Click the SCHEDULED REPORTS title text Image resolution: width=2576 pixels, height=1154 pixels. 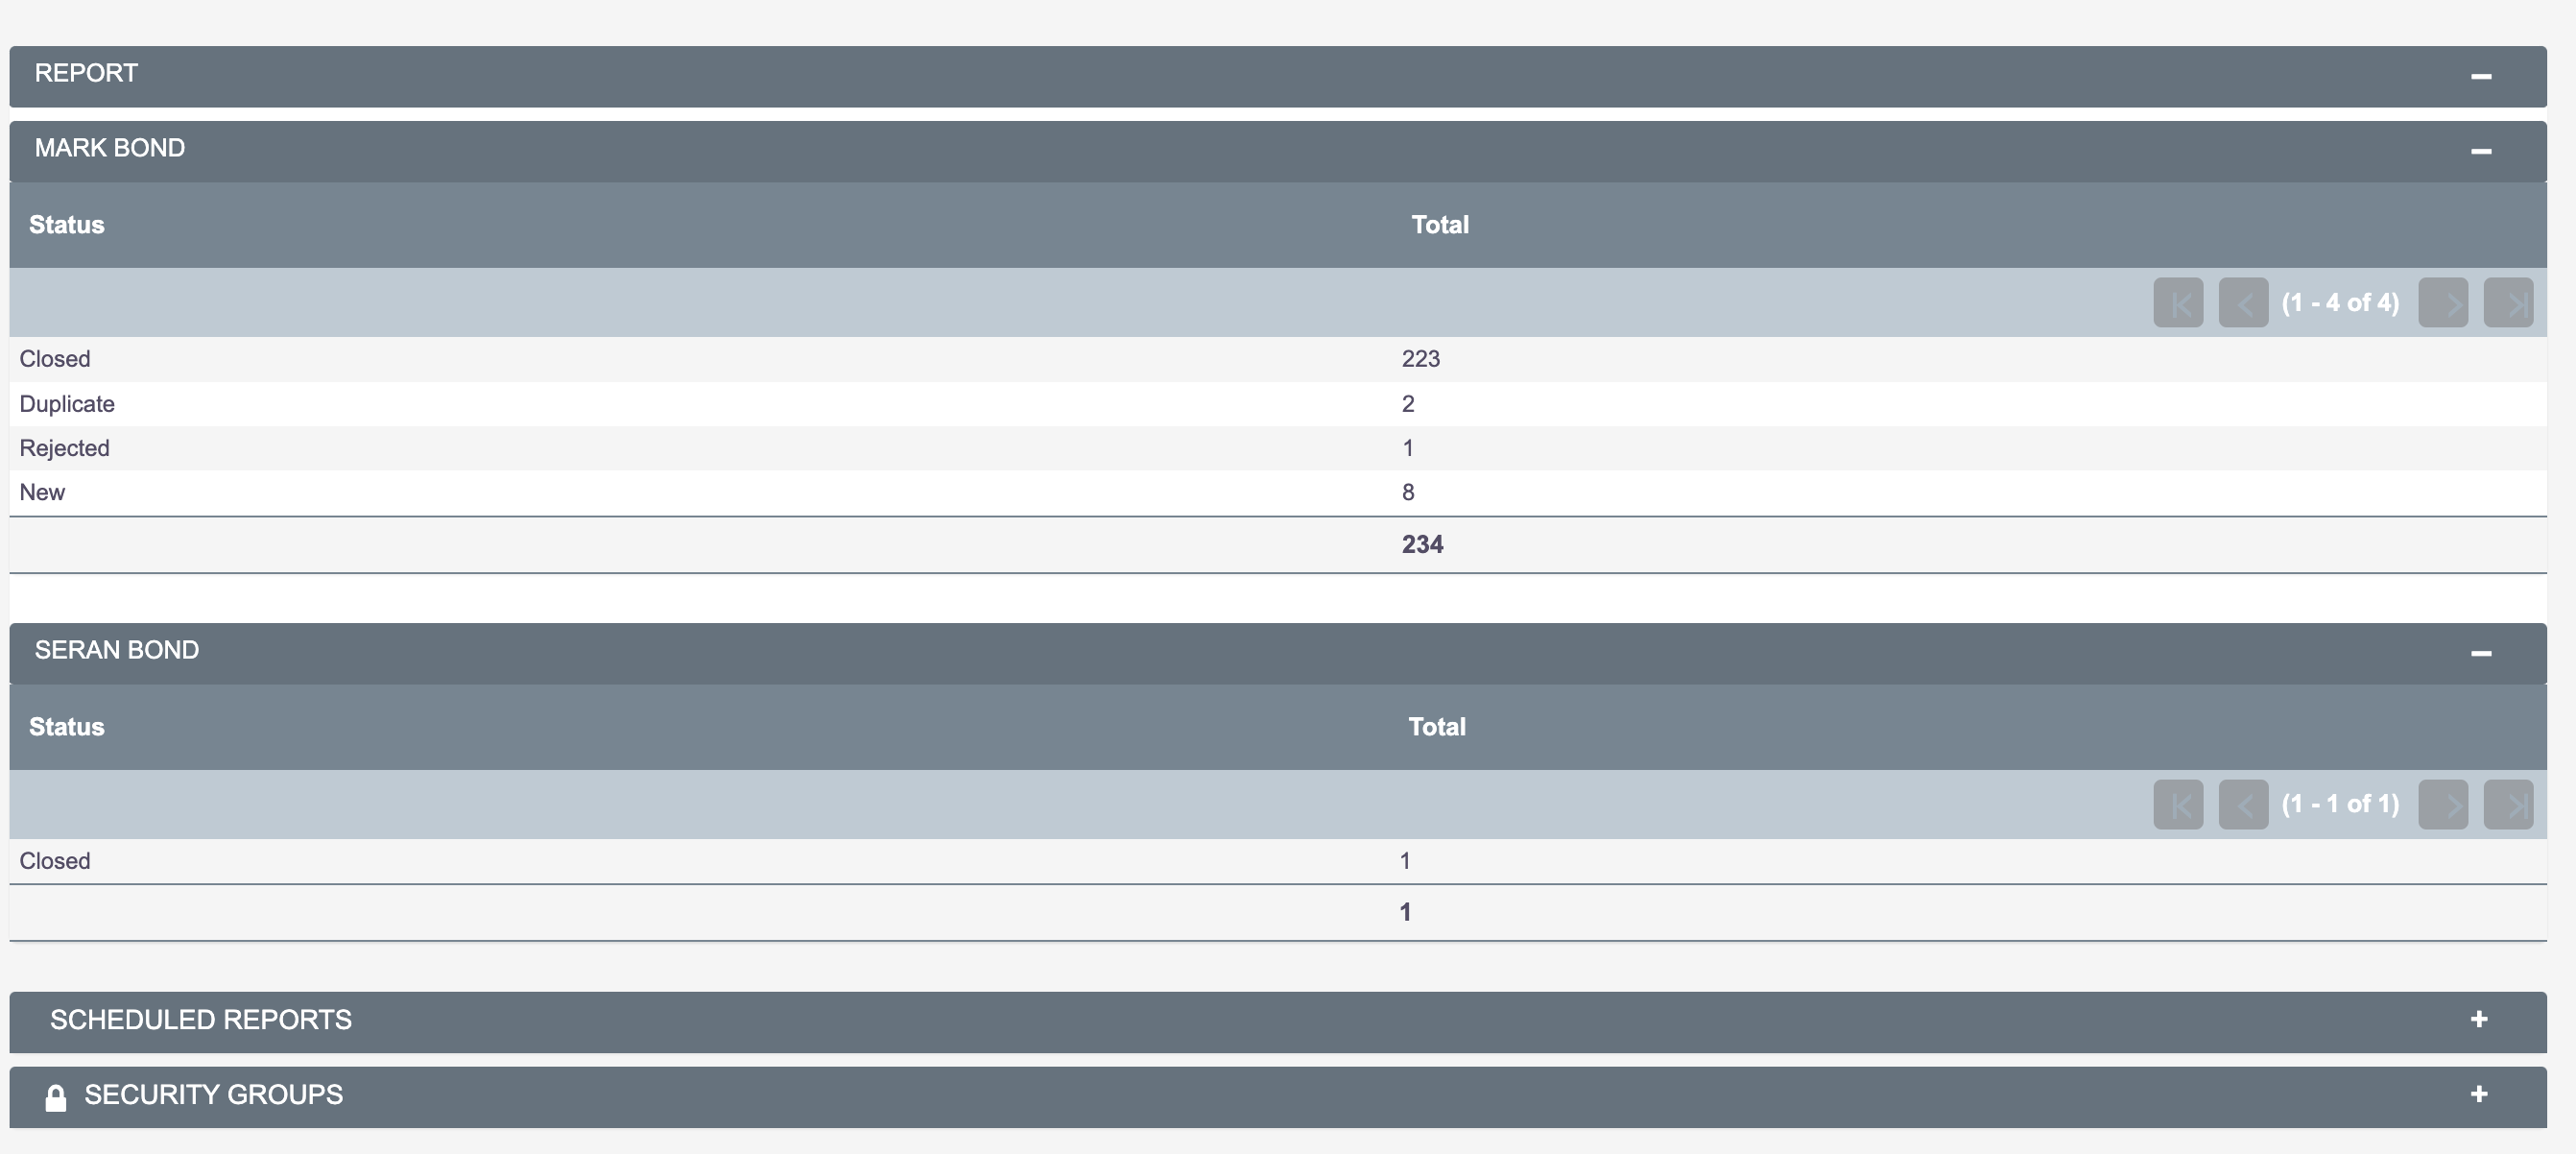click(x=201, y=1019)
